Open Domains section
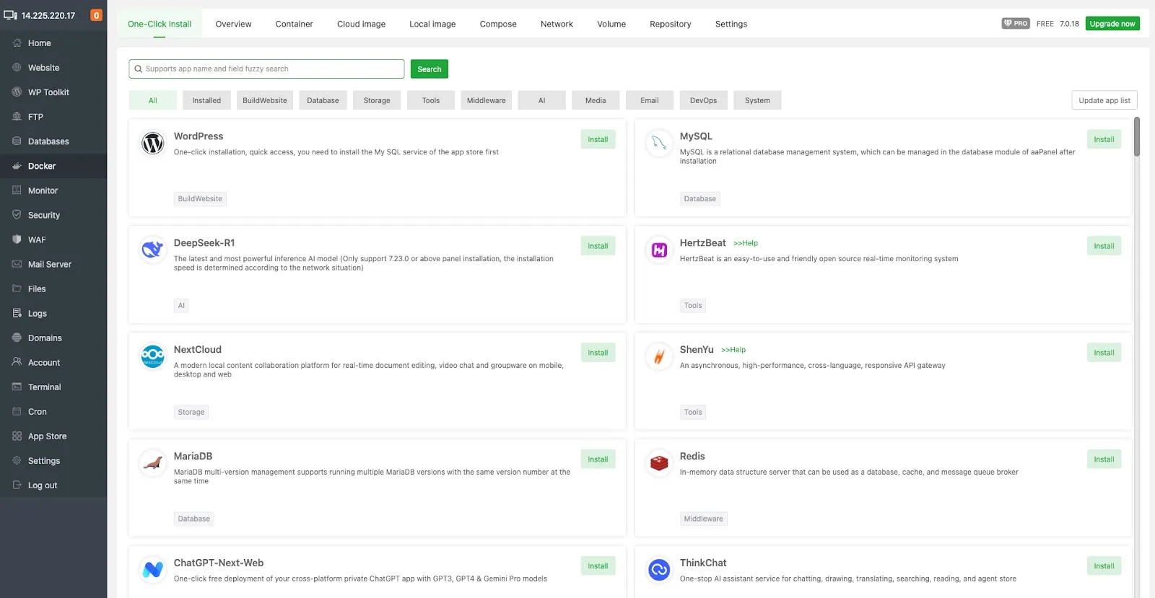Screen dimensions: 1155x598 point(53,338)
